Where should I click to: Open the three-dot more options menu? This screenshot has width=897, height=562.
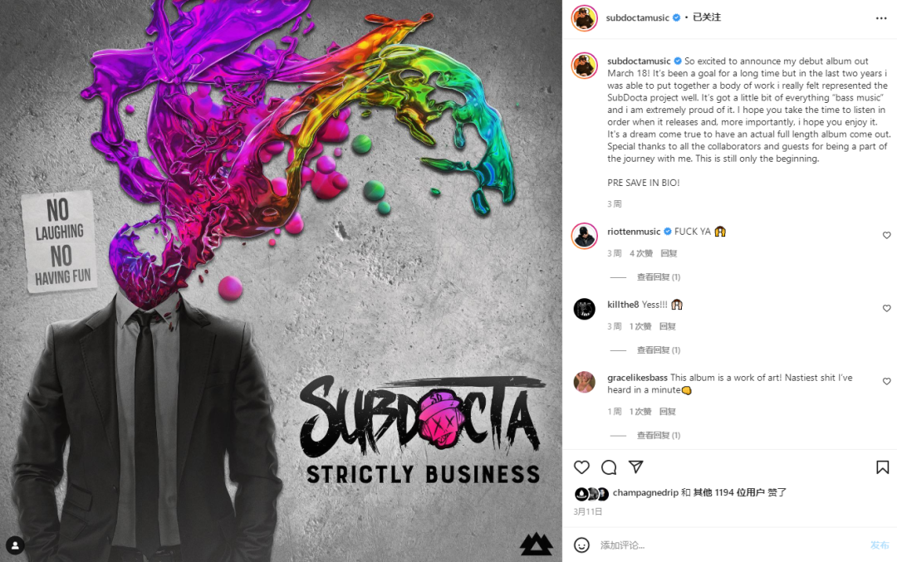point(881,18)
